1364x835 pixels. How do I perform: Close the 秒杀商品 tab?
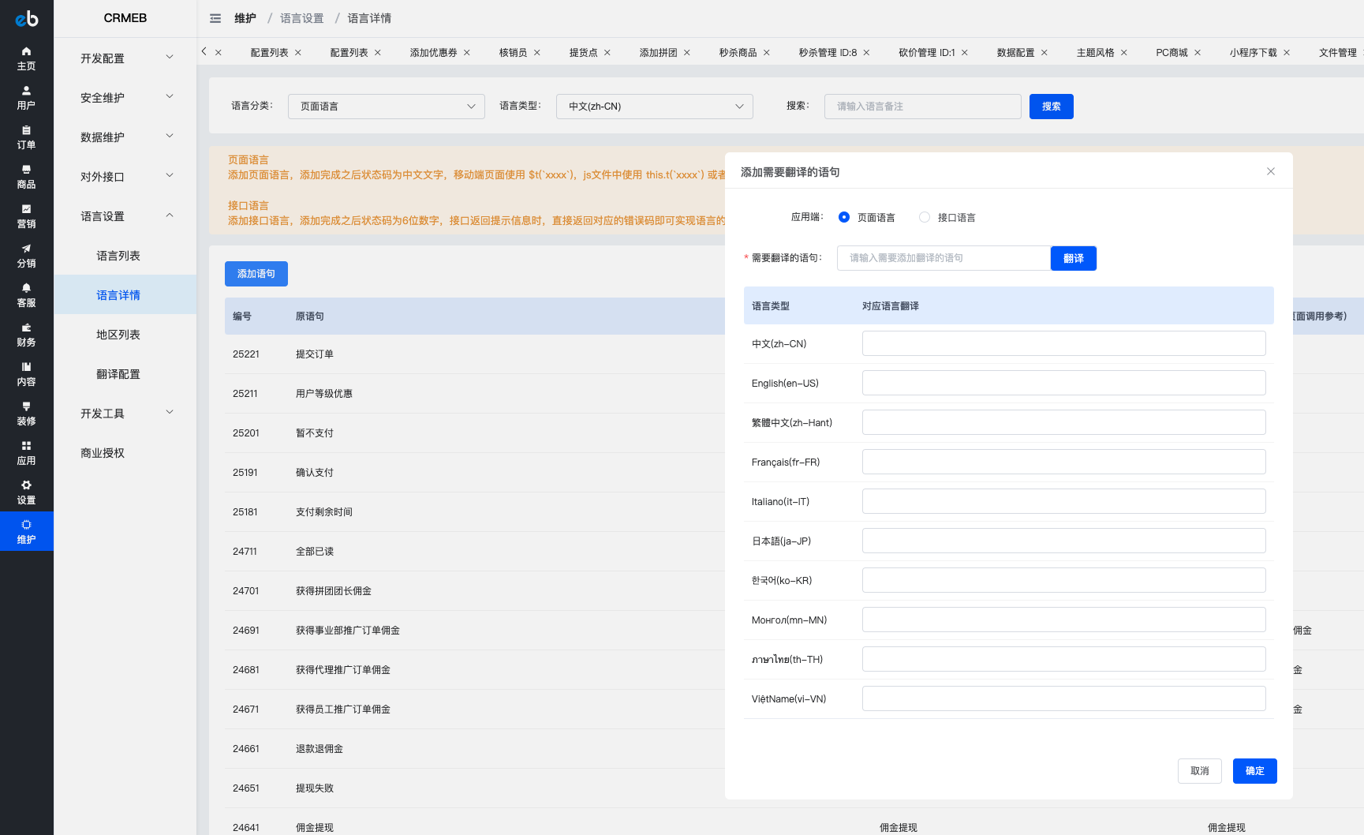point(767,53)
